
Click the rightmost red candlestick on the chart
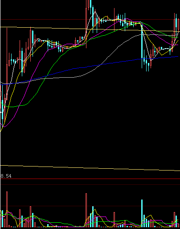click(x=179, y=25)
